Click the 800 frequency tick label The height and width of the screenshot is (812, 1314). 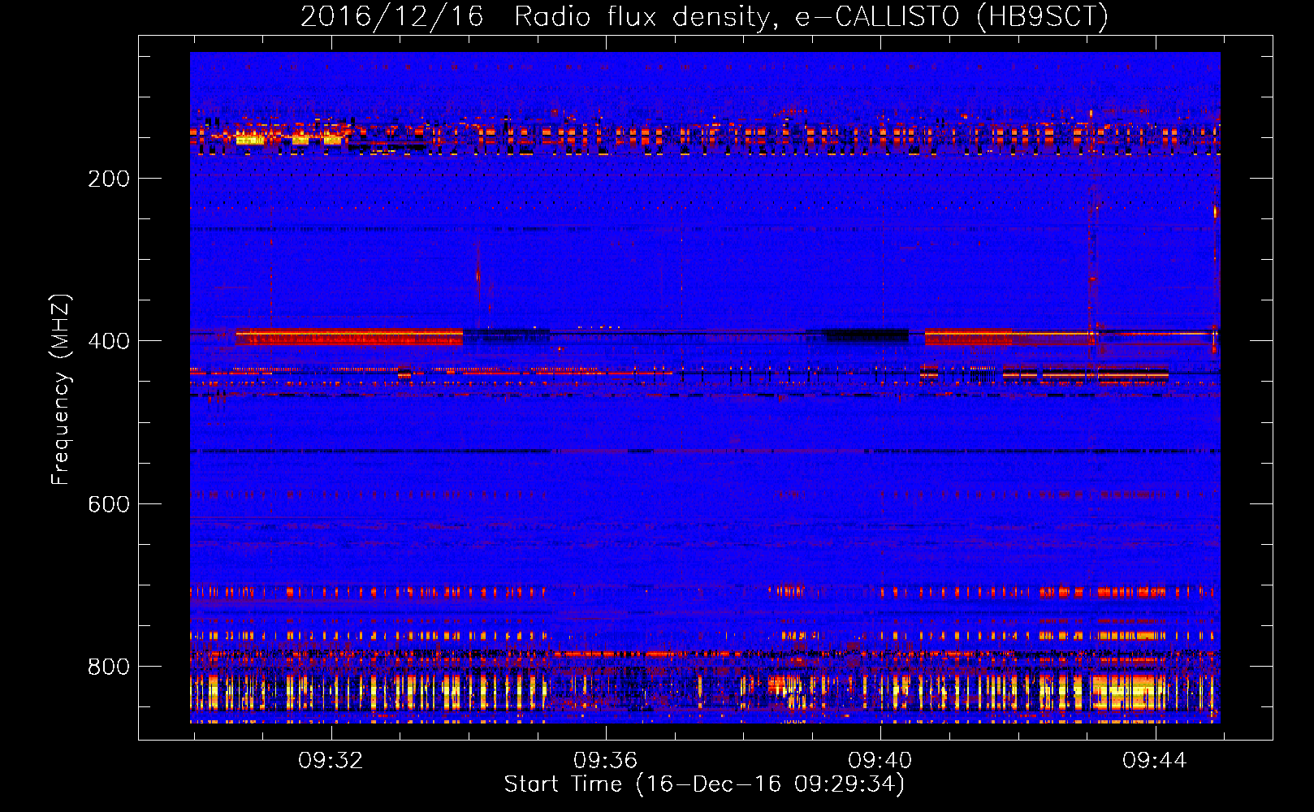click(109, 667)
